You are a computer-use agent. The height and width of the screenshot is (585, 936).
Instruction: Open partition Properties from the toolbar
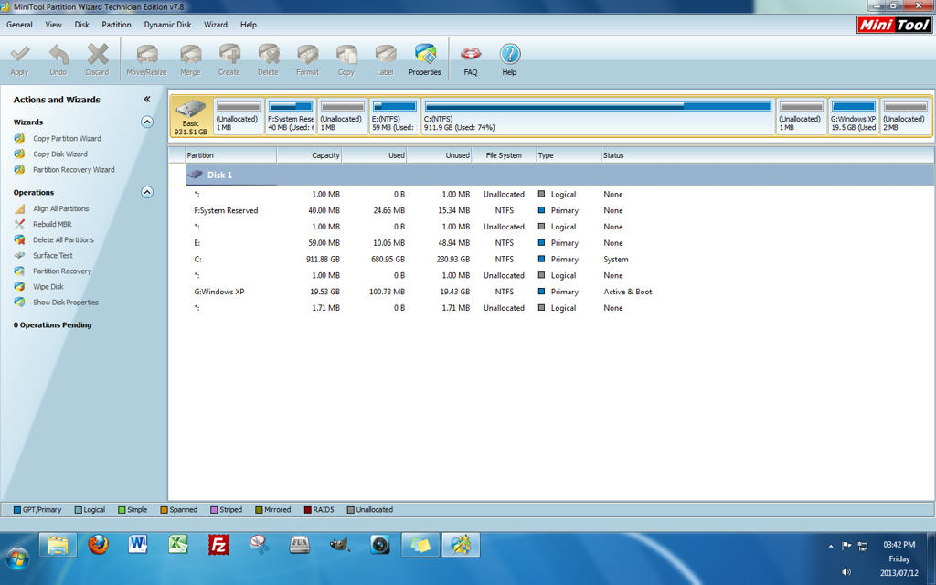pyautogui.click(x=425, y=59)
